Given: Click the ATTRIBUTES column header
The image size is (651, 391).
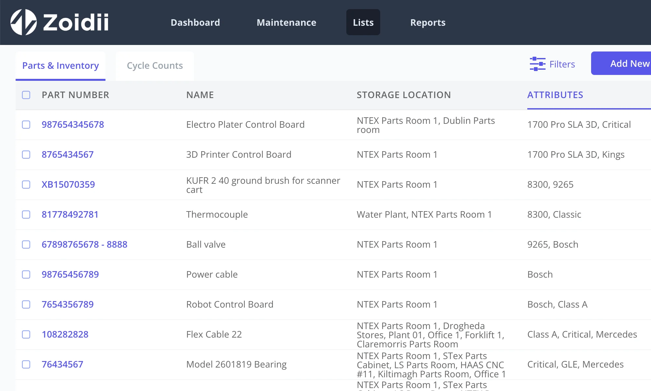Looking at the screenshot, I should pos(555,95).
